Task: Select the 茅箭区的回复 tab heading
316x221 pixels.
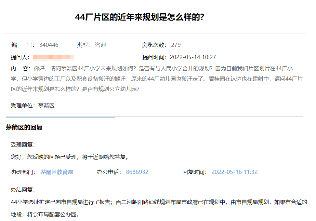Action: [x=24, y=127]
